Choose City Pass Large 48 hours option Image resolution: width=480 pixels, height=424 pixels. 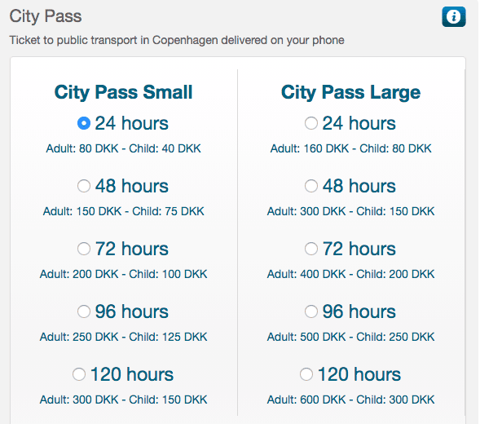tap(311, 186)
